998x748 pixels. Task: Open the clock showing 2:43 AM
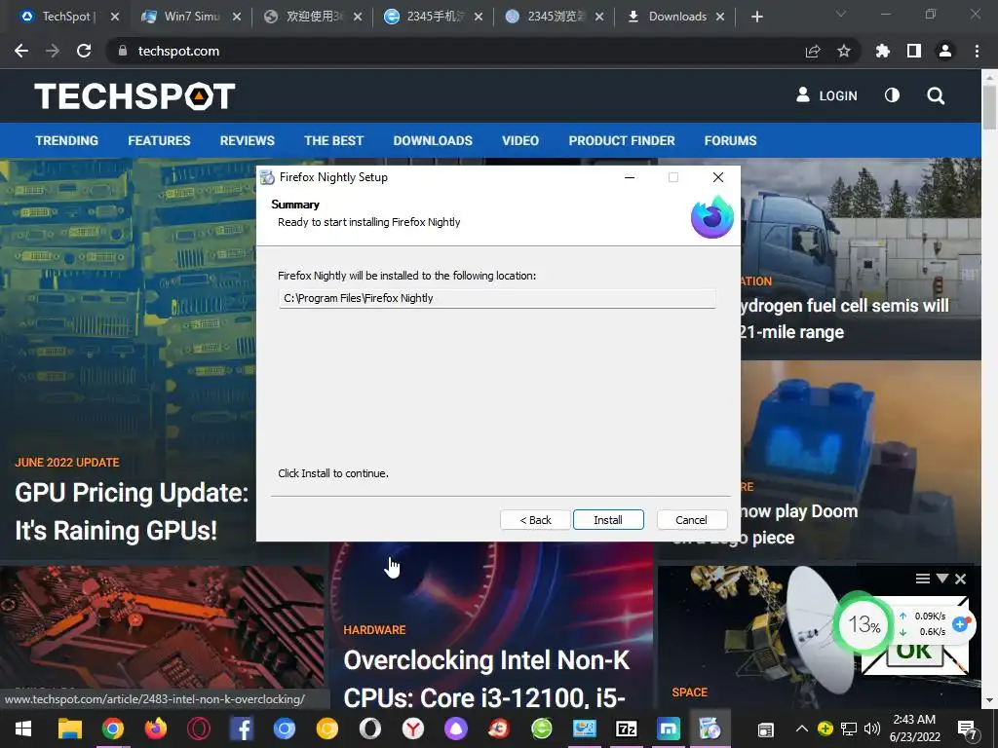[x=914, y=729]
